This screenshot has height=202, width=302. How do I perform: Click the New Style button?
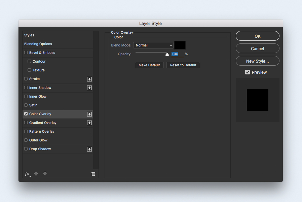(x=257, y=61)
